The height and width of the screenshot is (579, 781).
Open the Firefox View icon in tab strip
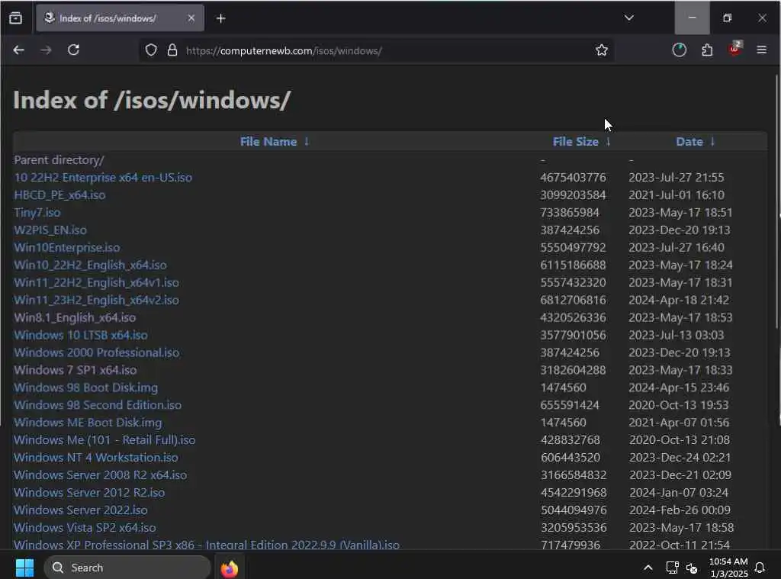pos(15,18)
